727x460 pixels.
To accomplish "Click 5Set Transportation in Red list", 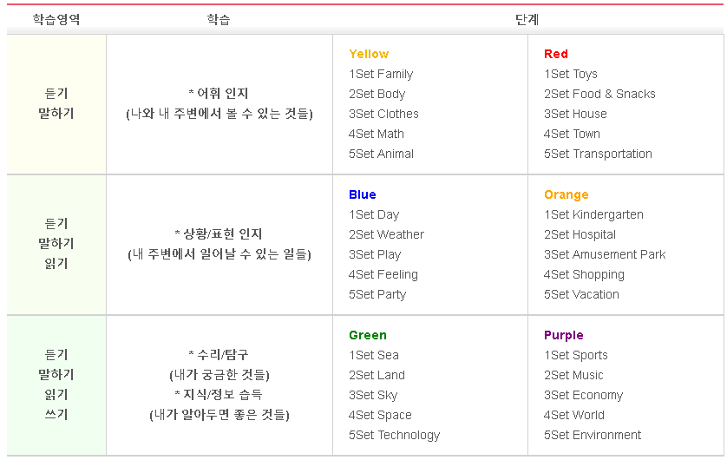I will (x=598, y=154).
